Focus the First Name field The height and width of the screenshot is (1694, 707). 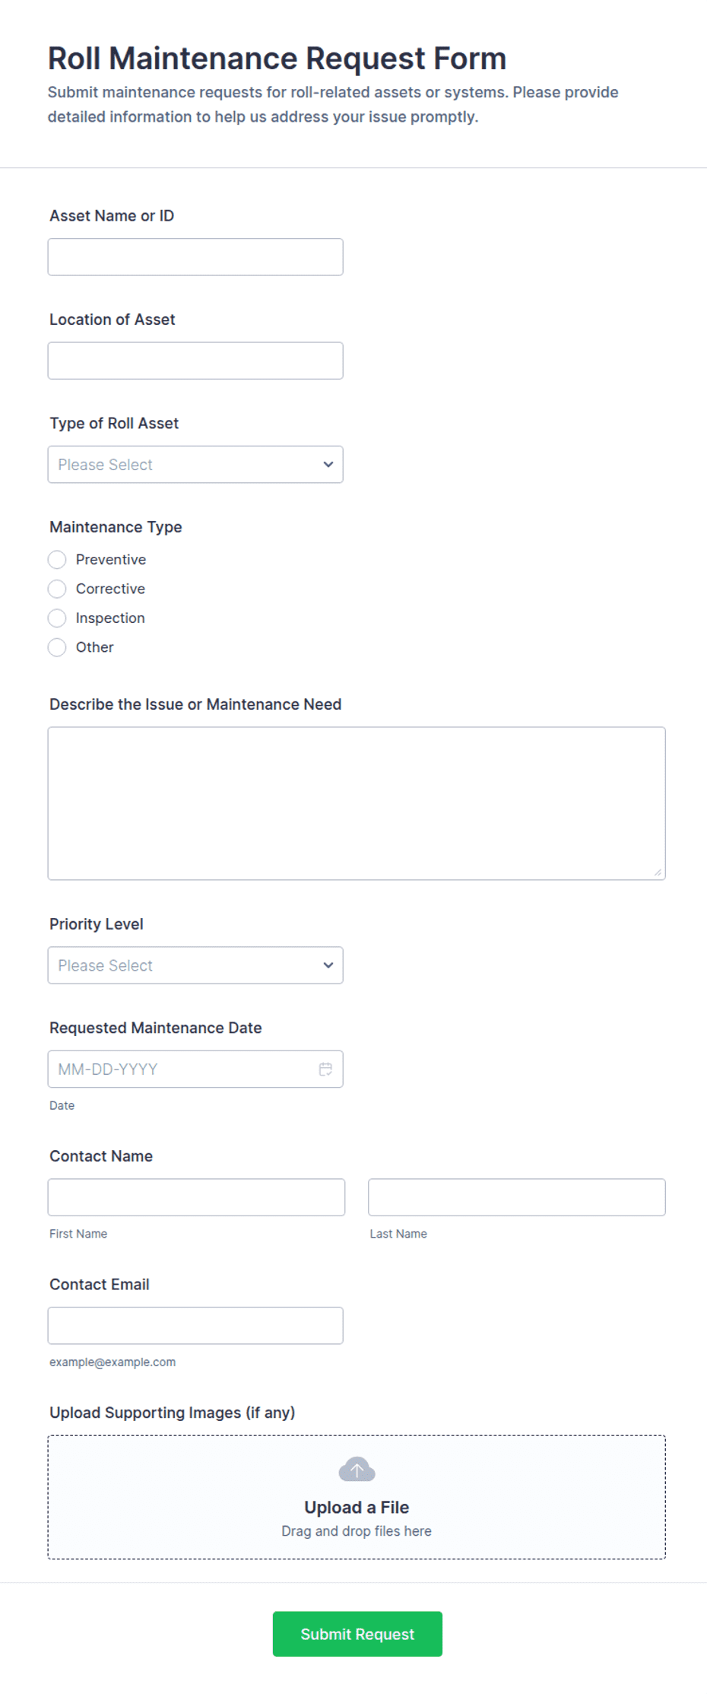(196, 1197)
